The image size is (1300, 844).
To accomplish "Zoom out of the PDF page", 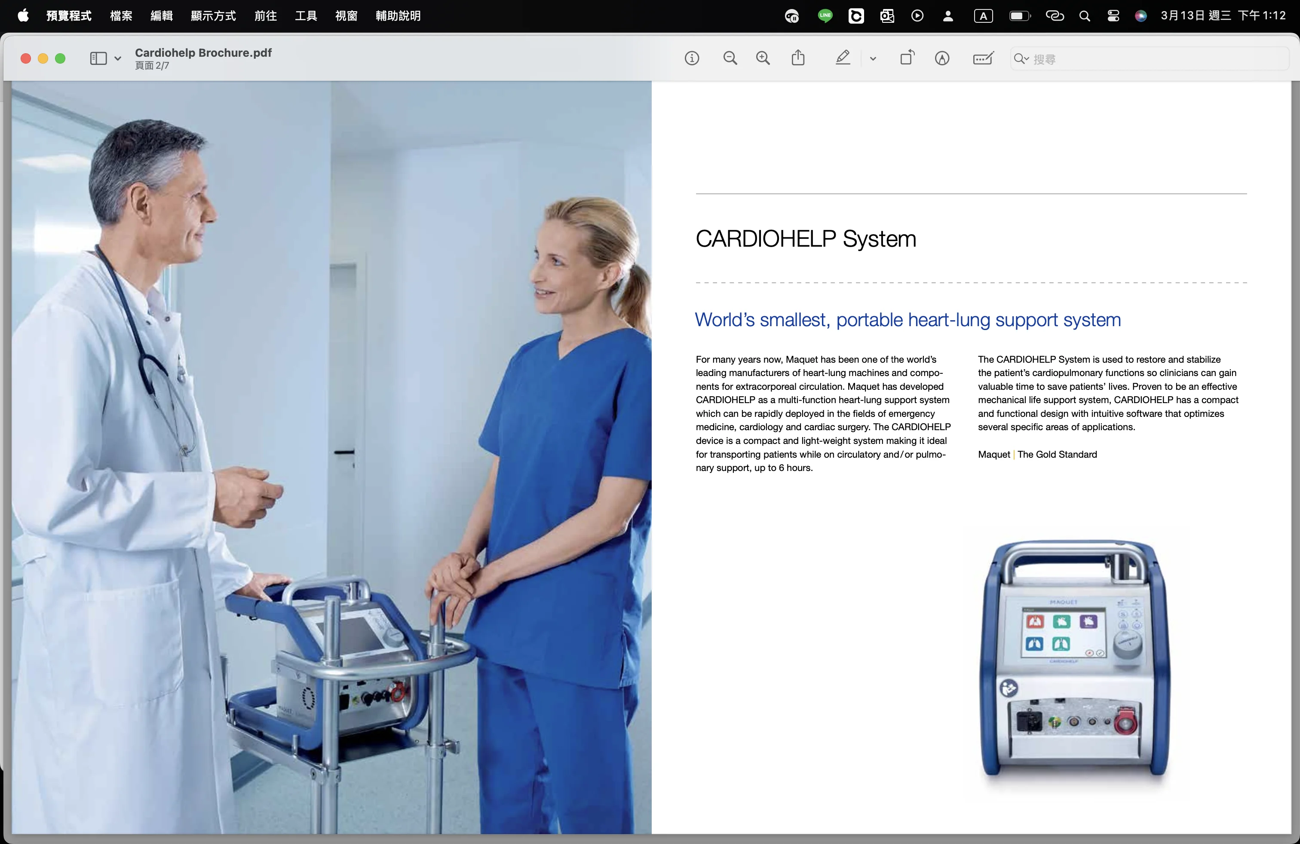I will tap(730, 58).
